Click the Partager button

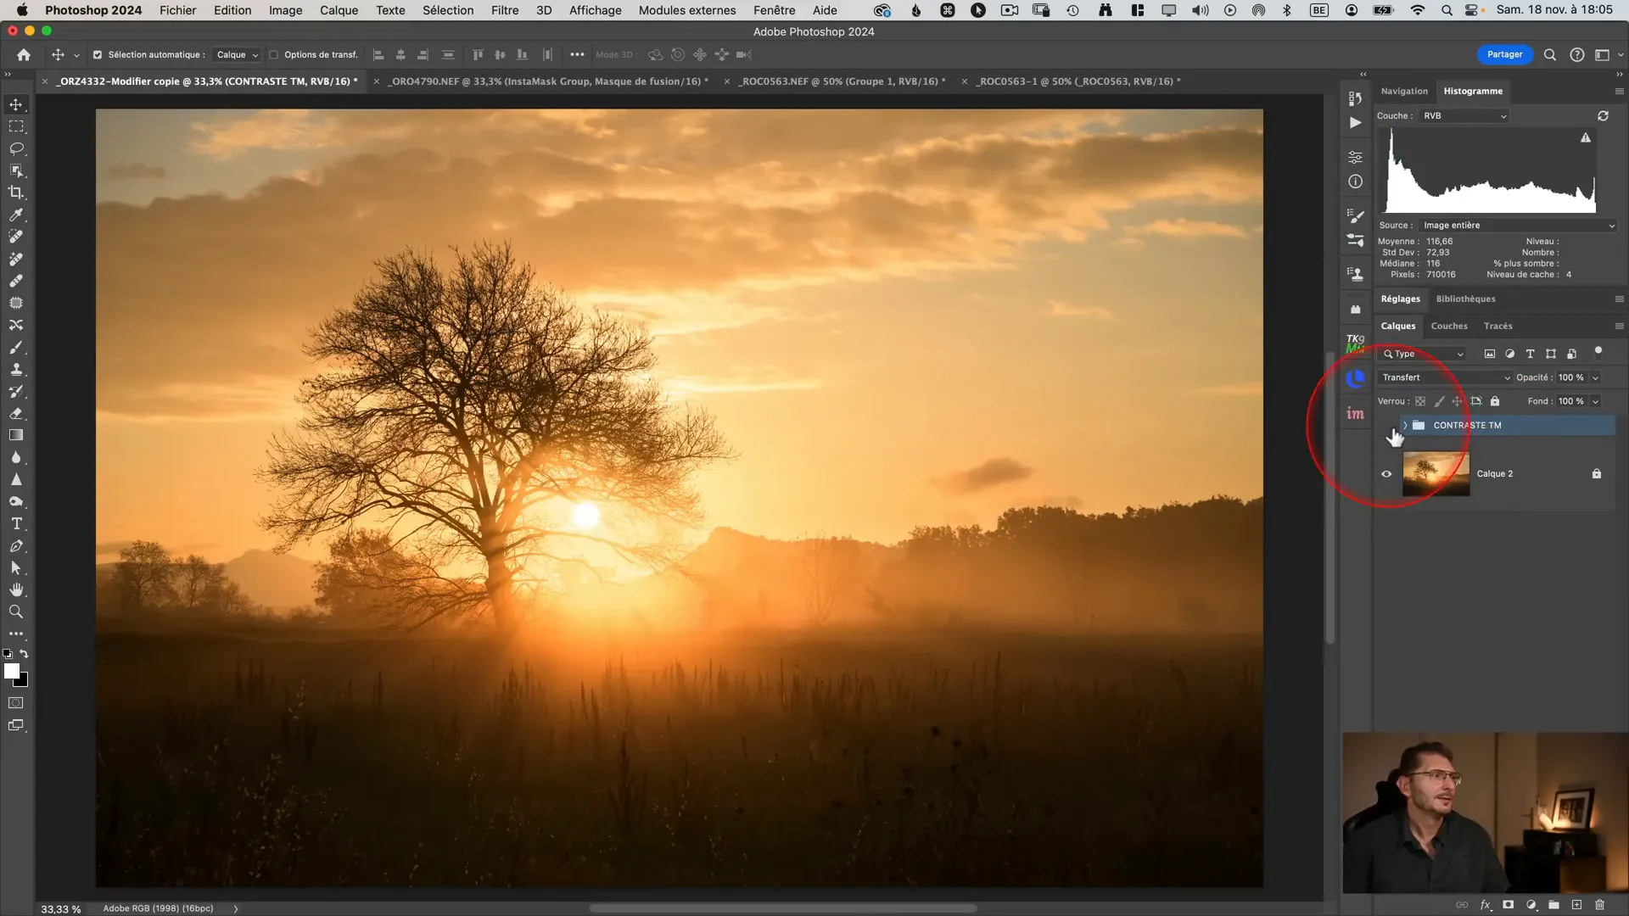1504,54
